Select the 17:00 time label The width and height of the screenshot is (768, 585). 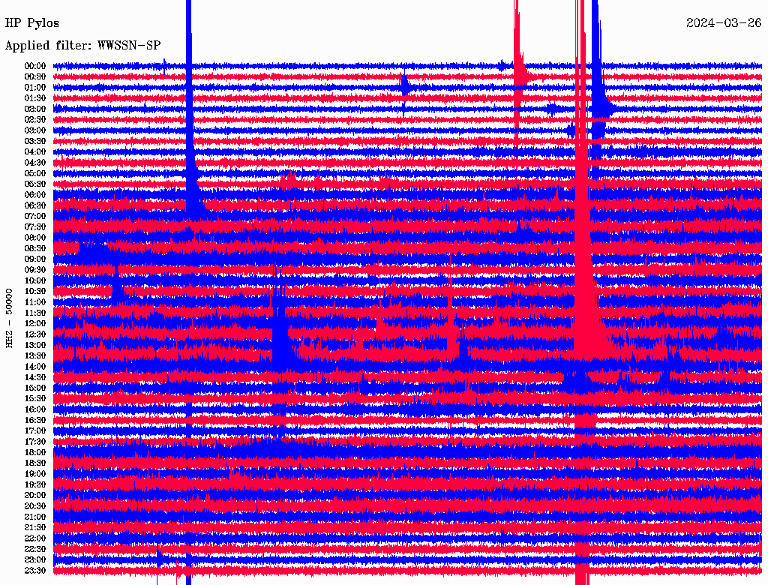[x=34, y=430]
